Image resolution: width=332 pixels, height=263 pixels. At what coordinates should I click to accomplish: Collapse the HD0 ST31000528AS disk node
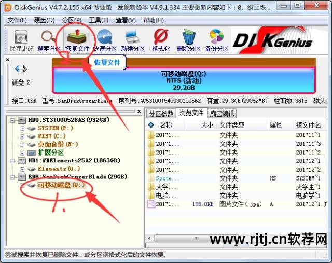12,120
